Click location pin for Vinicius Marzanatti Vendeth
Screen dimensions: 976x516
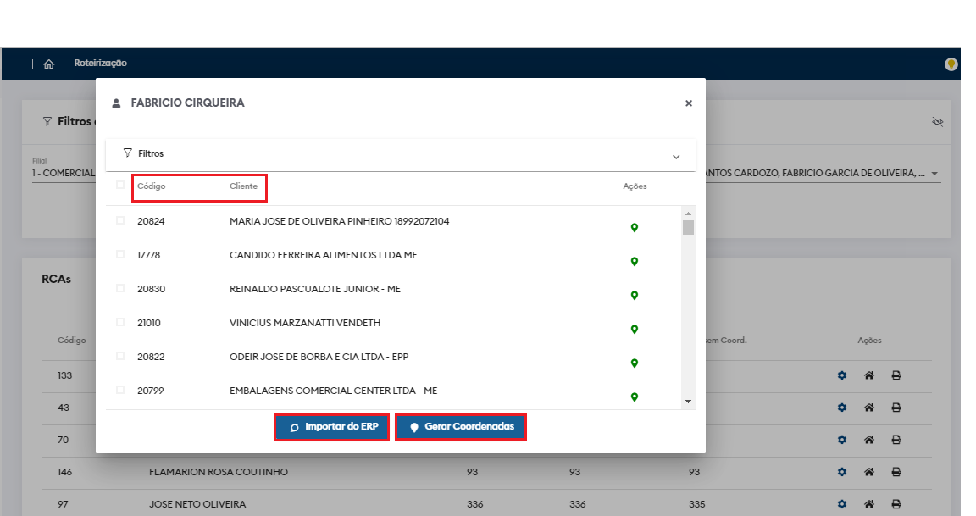[x=634, y=329]
